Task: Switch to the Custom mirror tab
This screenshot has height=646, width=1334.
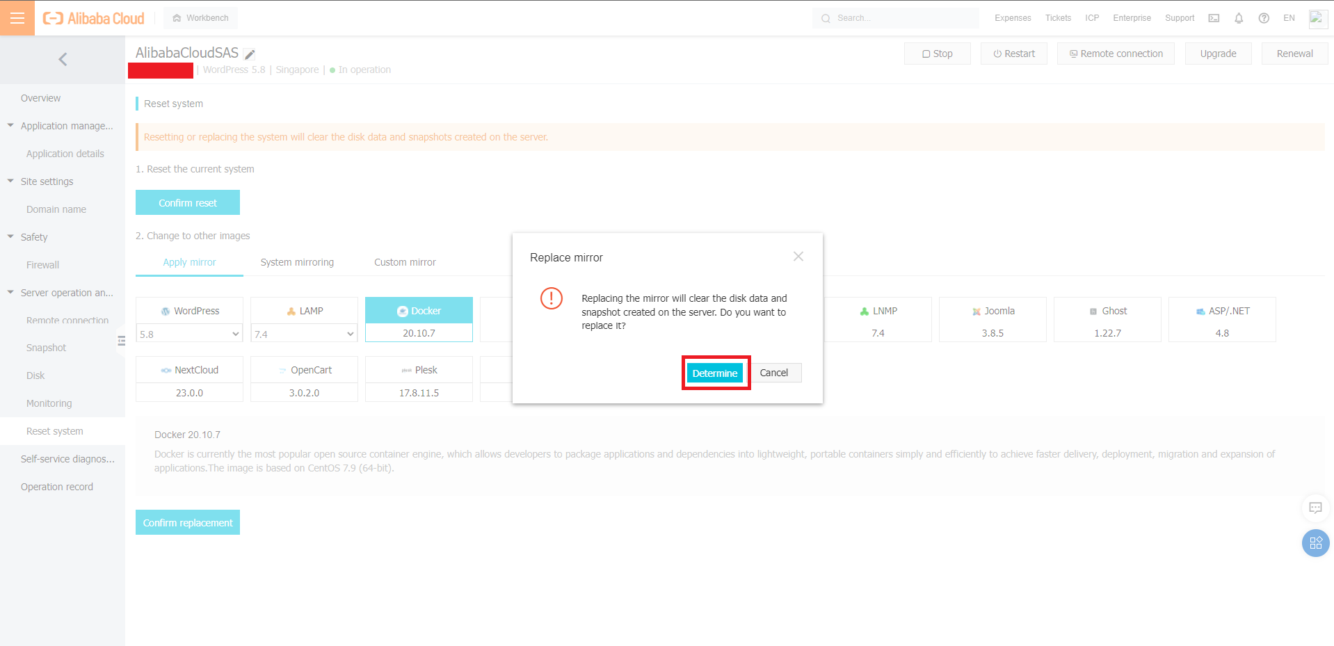Action: pos(405,262)
